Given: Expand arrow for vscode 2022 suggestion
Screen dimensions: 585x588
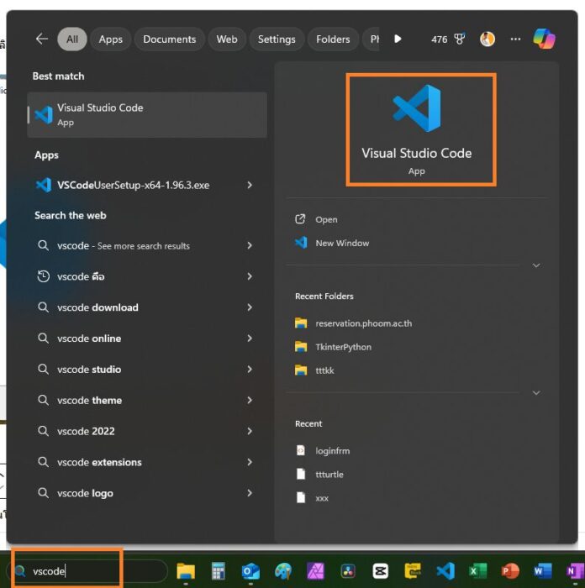Looking at the screenshot, I should 250,431.
